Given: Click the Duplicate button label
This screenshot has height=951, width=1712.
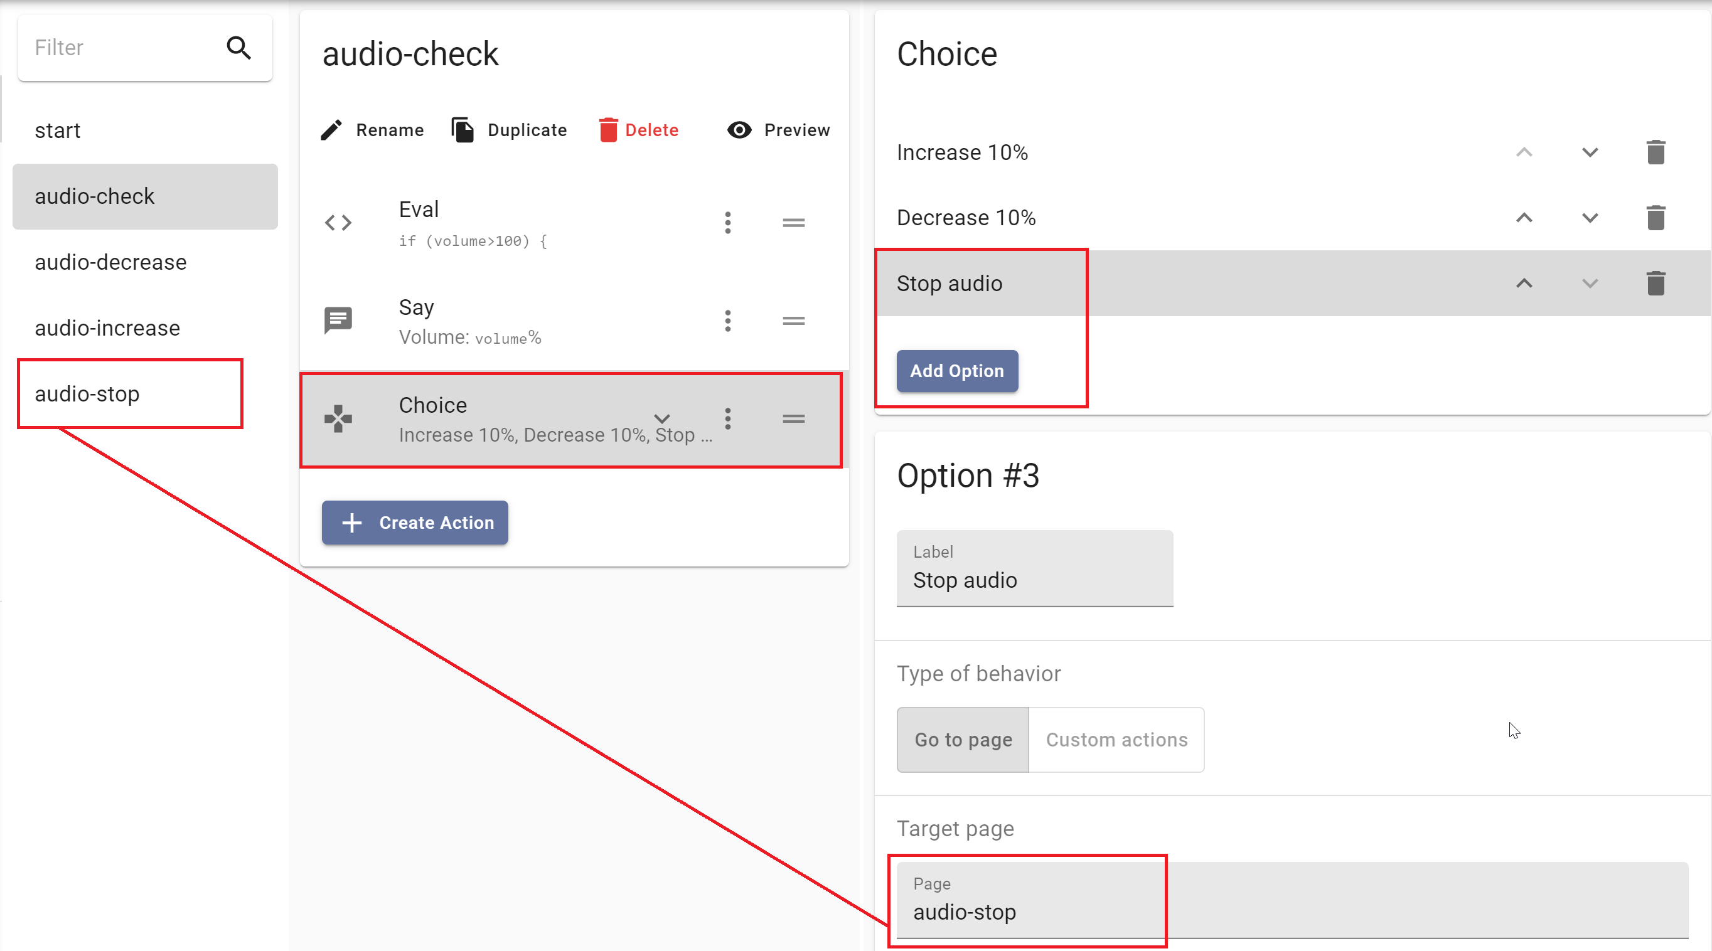Looking at the screenshot, I should coord(527,130).
